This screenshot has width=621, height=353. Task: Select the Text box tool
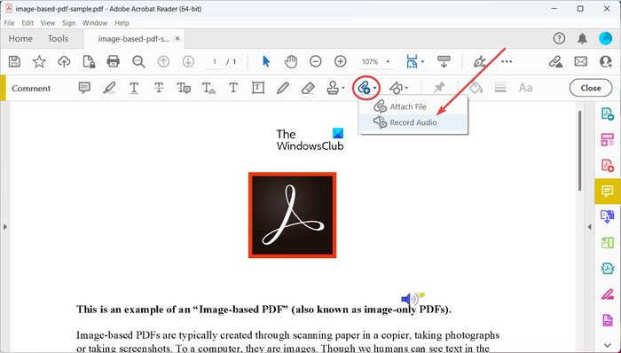(x=258, y=88)
